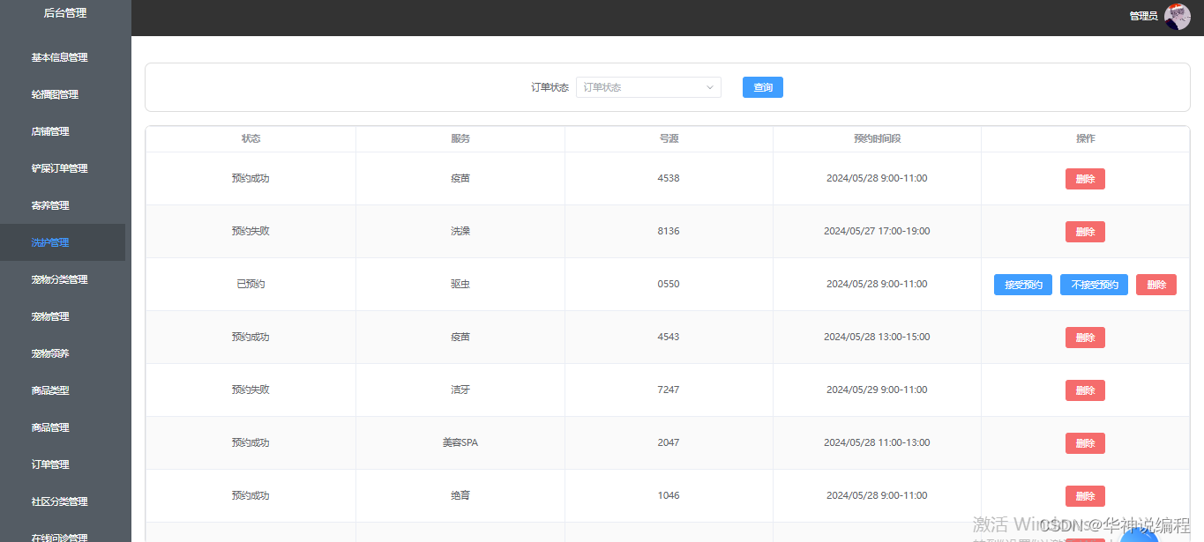
Task: Delete the 美容SPA 2047 order row
Action: click(x=1085, y=443)
